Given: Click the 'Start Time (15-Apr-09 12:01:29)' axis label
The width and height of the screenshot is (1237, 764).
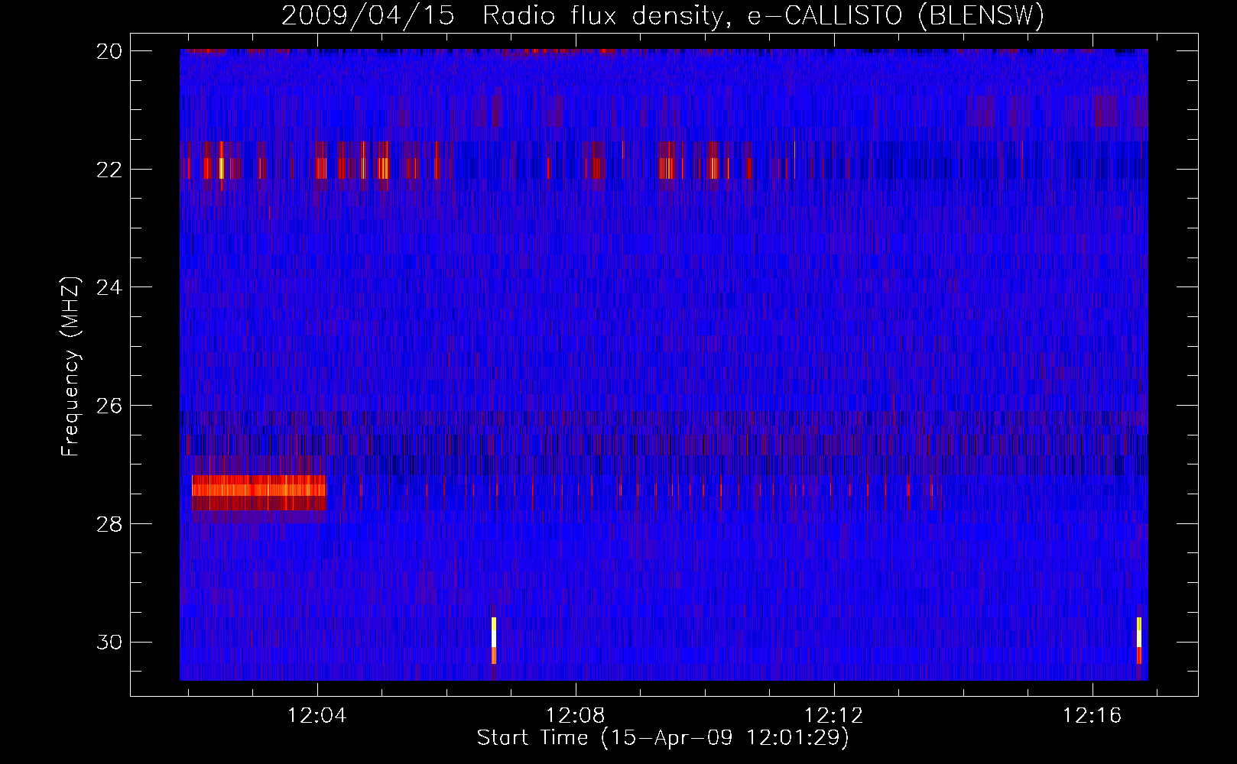Looking at the screenshot, I should [663, 737].
